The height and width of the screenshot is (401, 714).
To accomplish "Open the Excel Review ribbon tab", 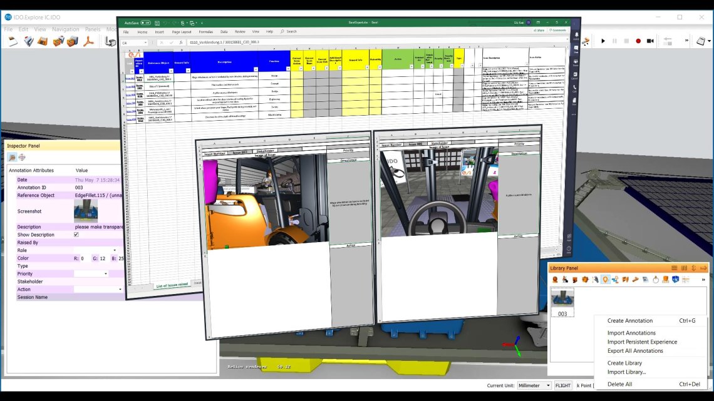I will tap(240, 32).
